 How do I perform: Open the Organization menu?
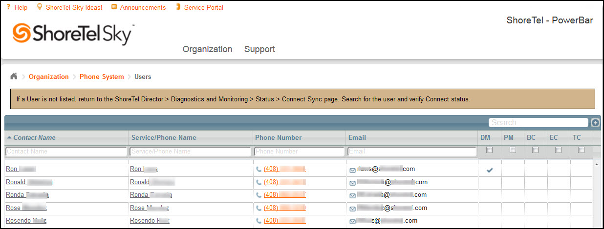click(x=207, y=49)
